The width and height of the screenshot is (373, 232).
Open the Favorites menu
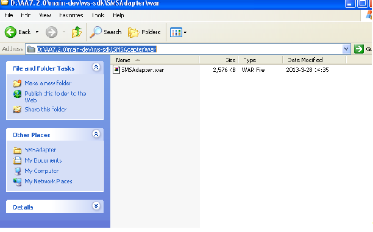click(x=71, y=15)
